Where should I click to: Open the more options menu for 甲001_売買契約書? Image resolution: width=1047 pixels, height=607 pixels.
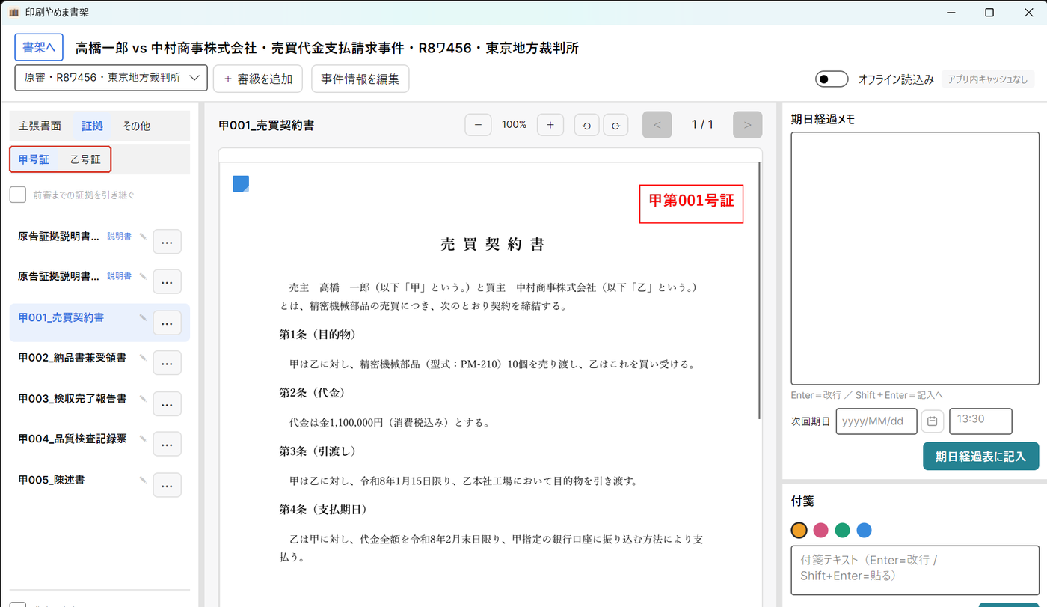click(x=167, y=323)
